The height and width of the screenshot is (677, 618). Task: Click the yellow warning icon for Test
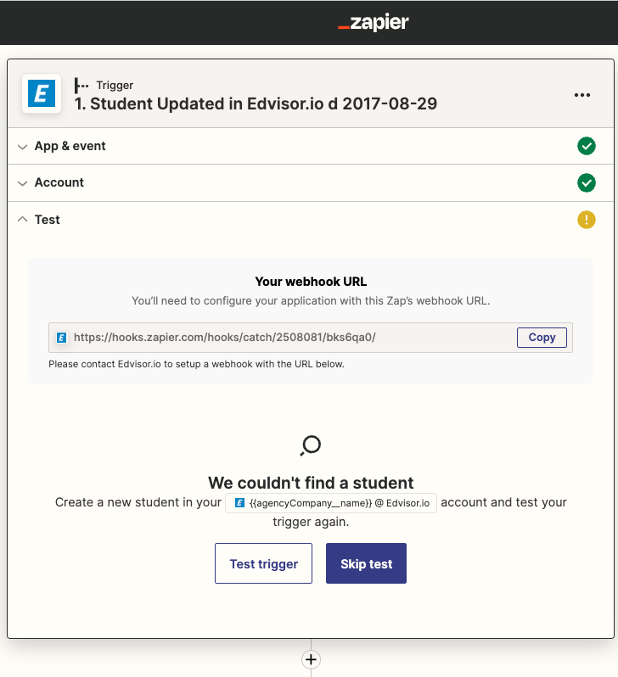tap(586, 220)
